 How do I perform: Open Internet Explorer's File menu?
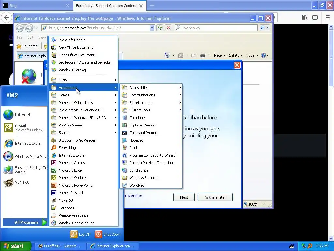click(20, 37)
